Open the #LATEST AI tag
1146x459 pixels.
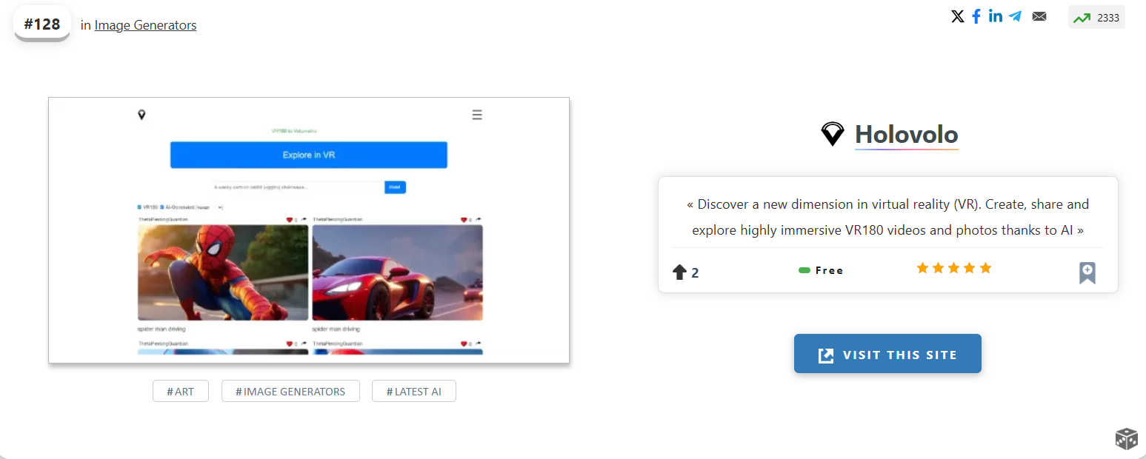point(413,391)
